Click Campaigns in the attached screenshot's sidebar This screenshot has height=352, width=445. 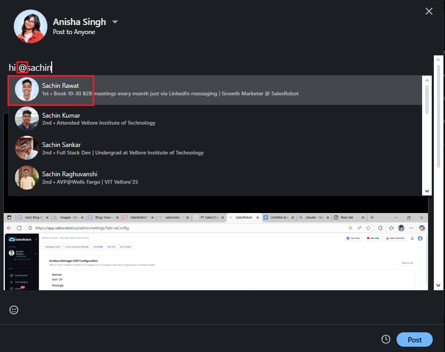pyautogui.click(x=19, y=282)
